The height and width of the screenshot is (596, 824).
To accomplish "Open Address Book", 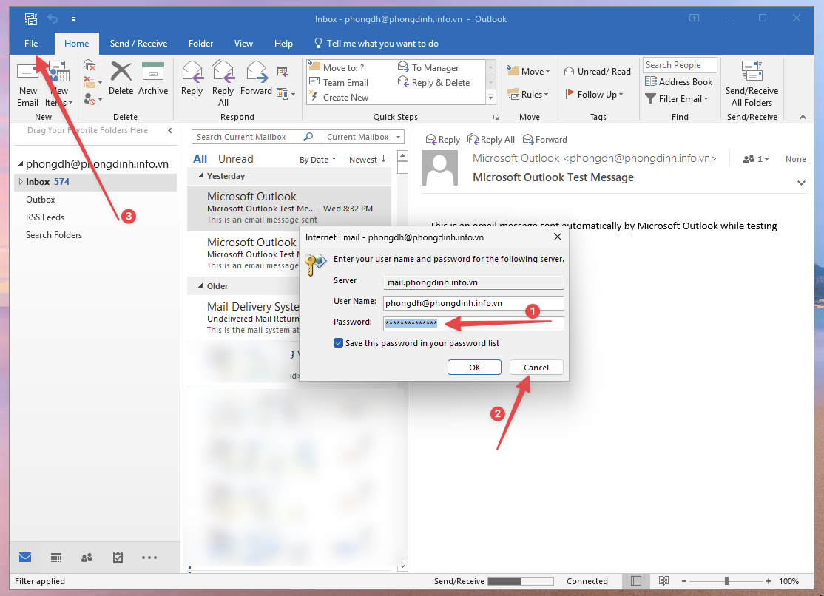I will point(678,81).
